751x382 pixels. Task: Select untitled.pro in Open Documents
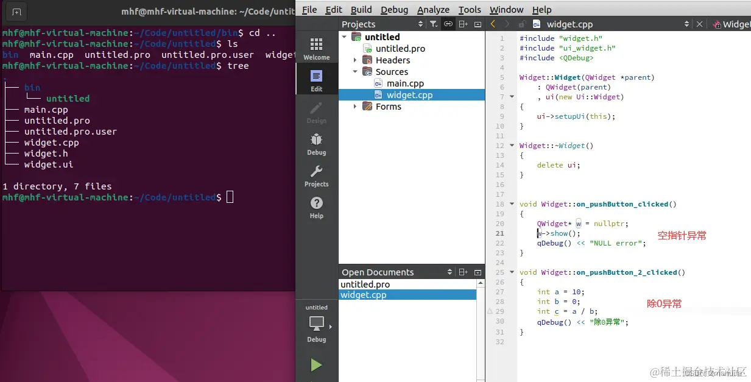[407, 285]
